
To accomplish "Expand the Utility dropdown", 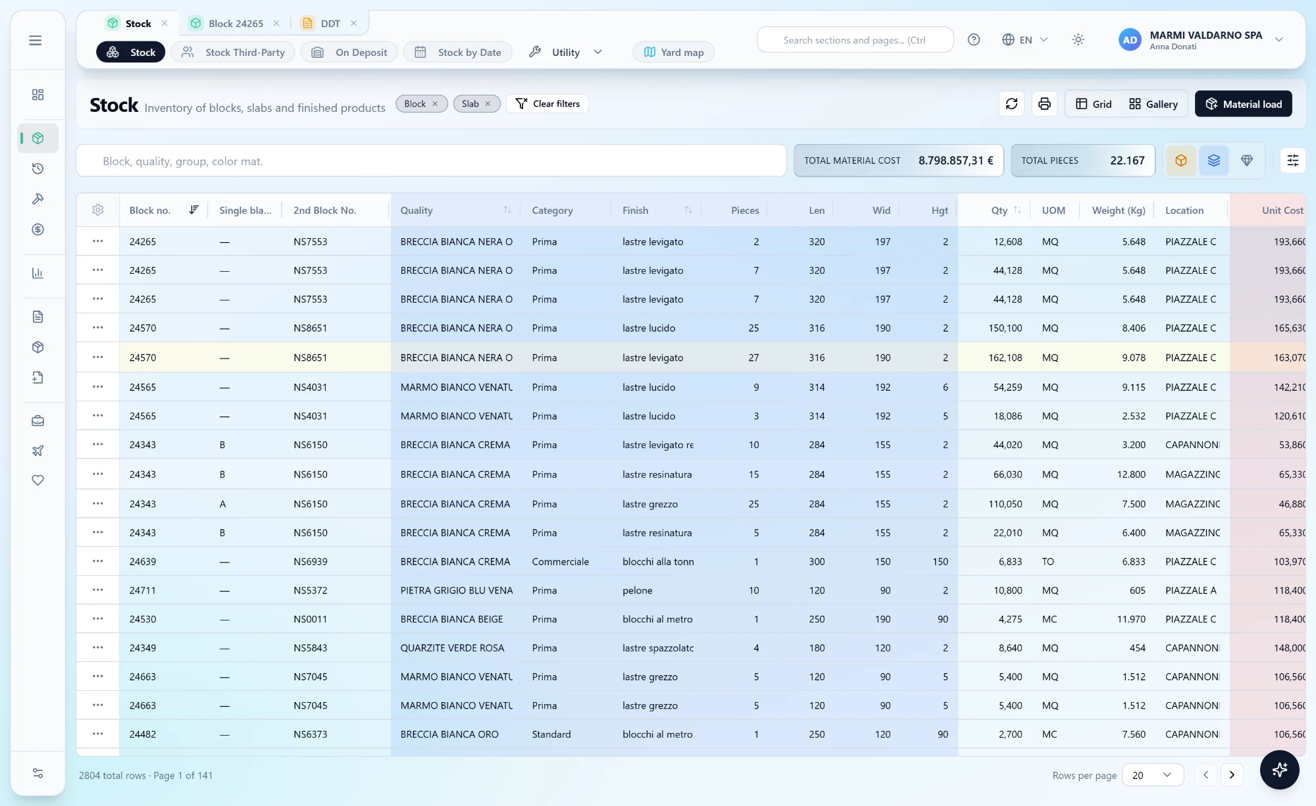I will [566, 52].
